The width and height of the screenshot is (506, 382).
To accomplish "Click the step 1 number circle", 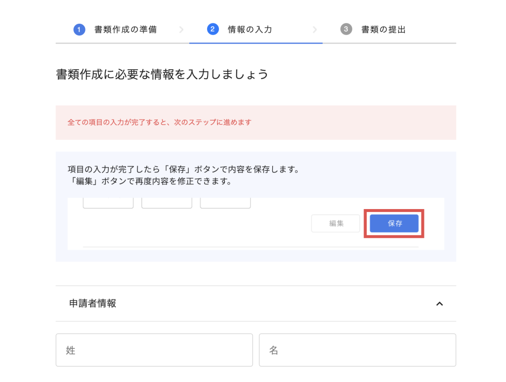I will tap(79, 30).
